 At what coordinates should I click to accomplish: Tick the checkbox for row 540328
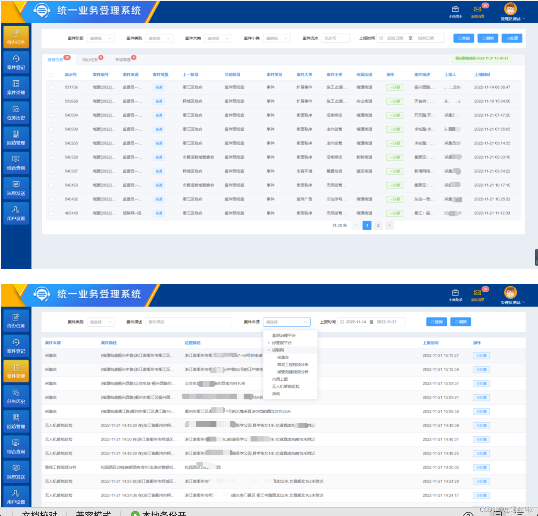click(x=51, y=158)
